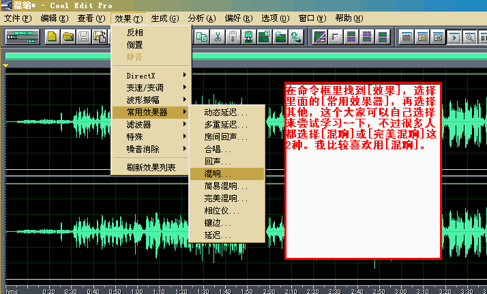This screenshot has height=294, width=487.
Task: Expand the DirectX submenu
Action: tap(151, 76)
